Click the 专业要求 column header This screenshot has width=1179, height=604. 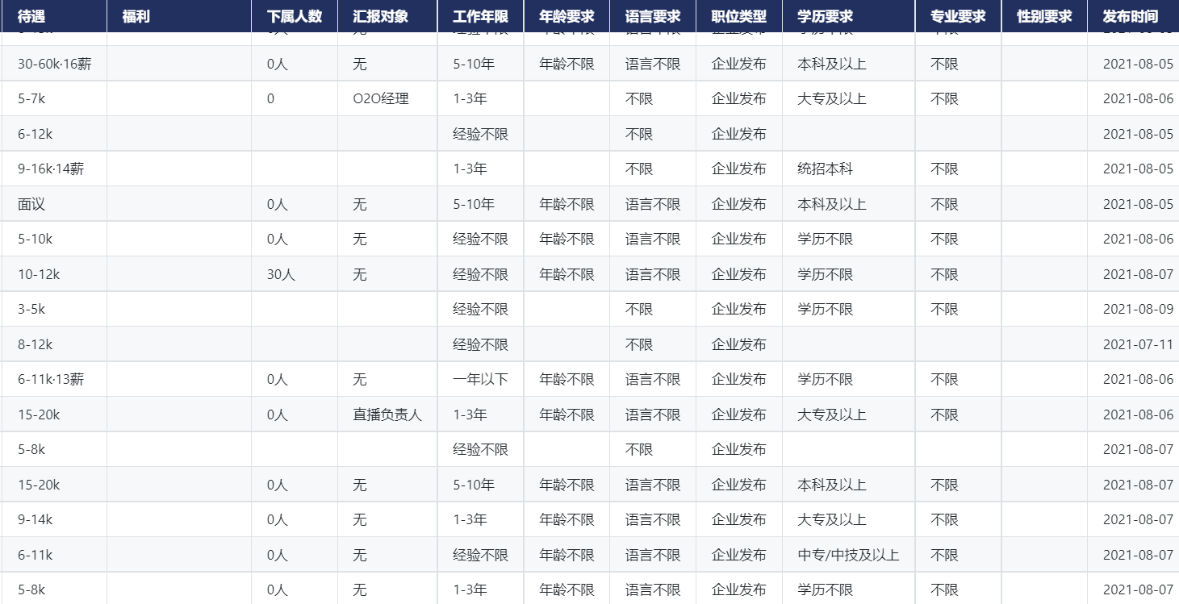[959, 16]
